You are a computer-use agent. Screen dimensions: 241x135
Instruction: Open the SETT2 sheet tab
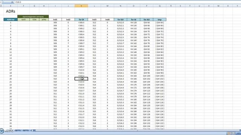pos(26,130)
